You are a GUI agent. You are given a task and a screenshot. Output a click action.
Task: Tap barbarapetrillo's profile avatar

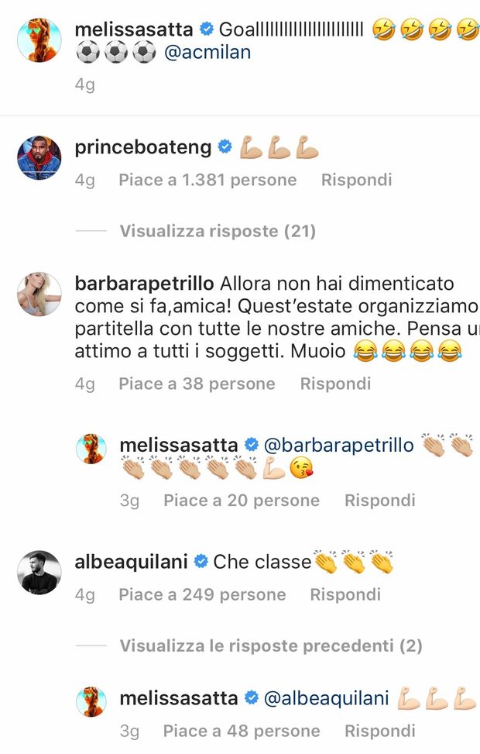39,294
